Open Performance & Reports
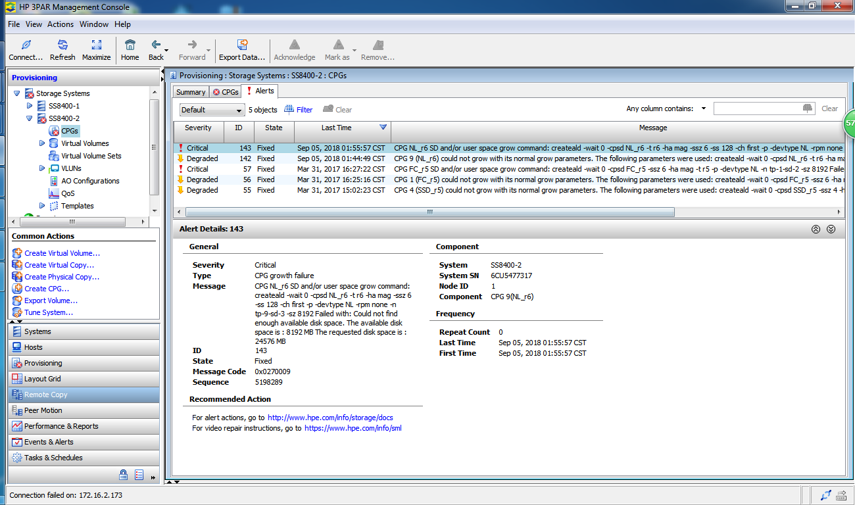The image size is (855, 505). (x=84, y=426)
